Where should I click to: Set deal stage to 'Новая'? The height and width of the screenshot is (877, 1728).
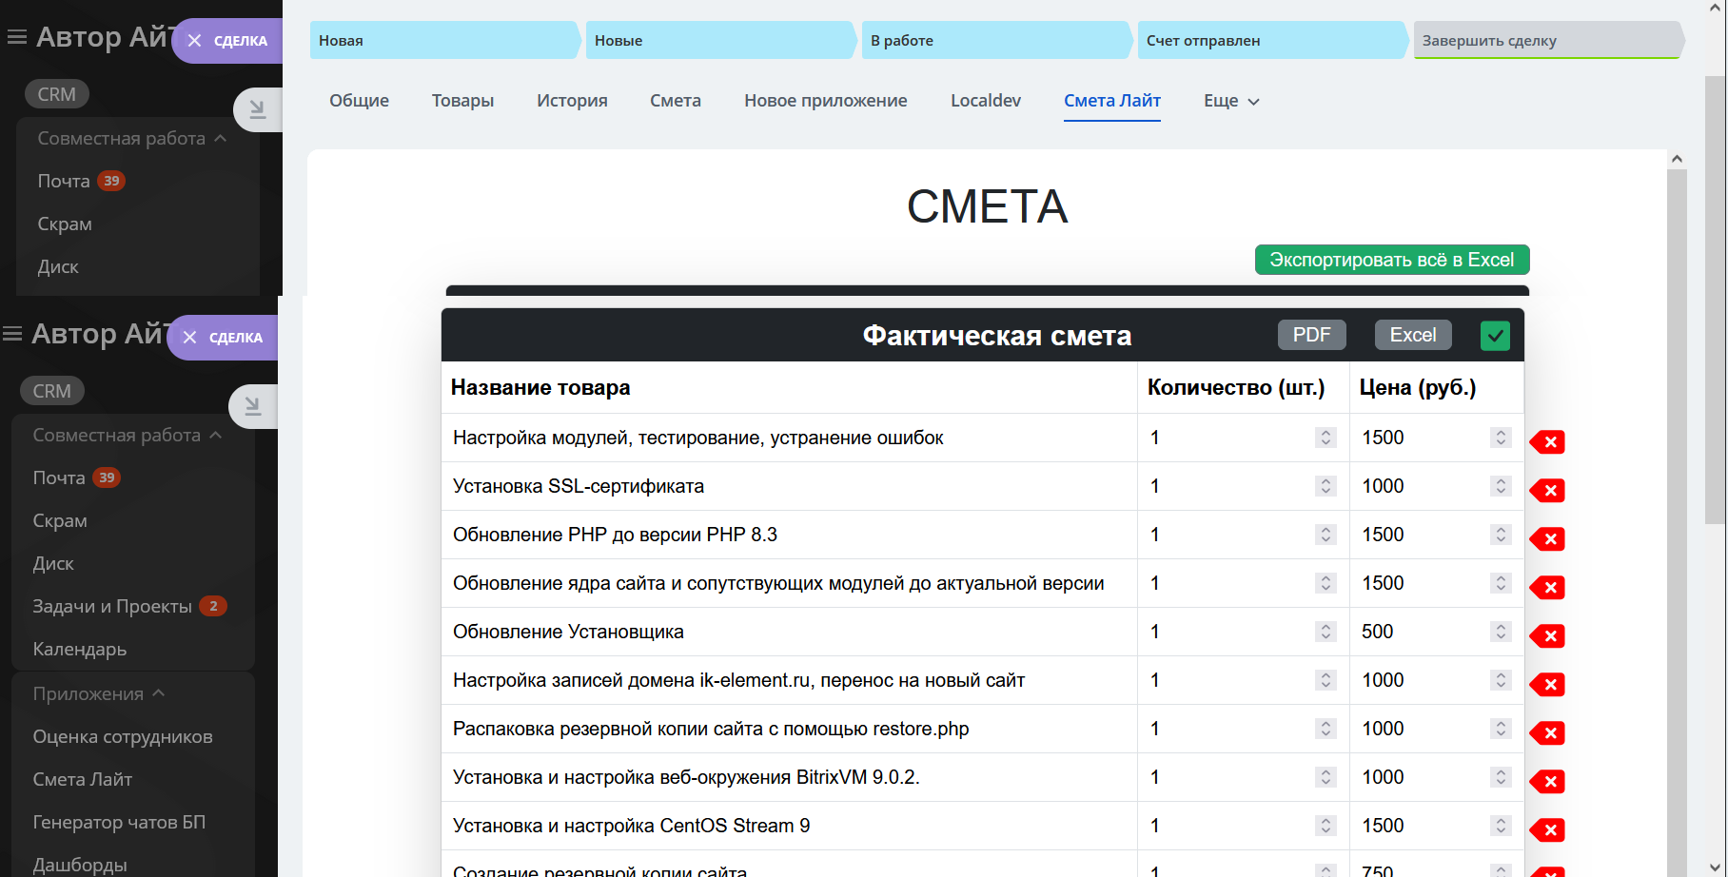pyautogui.click(x=444, y=40)
